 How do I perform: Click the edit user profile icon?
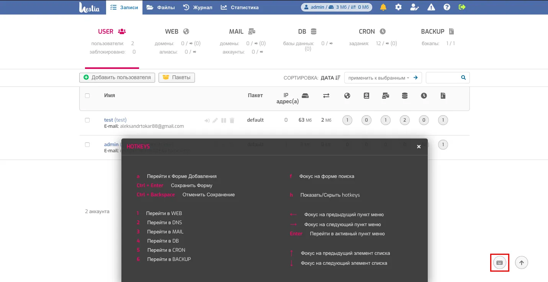click(414, 7)
